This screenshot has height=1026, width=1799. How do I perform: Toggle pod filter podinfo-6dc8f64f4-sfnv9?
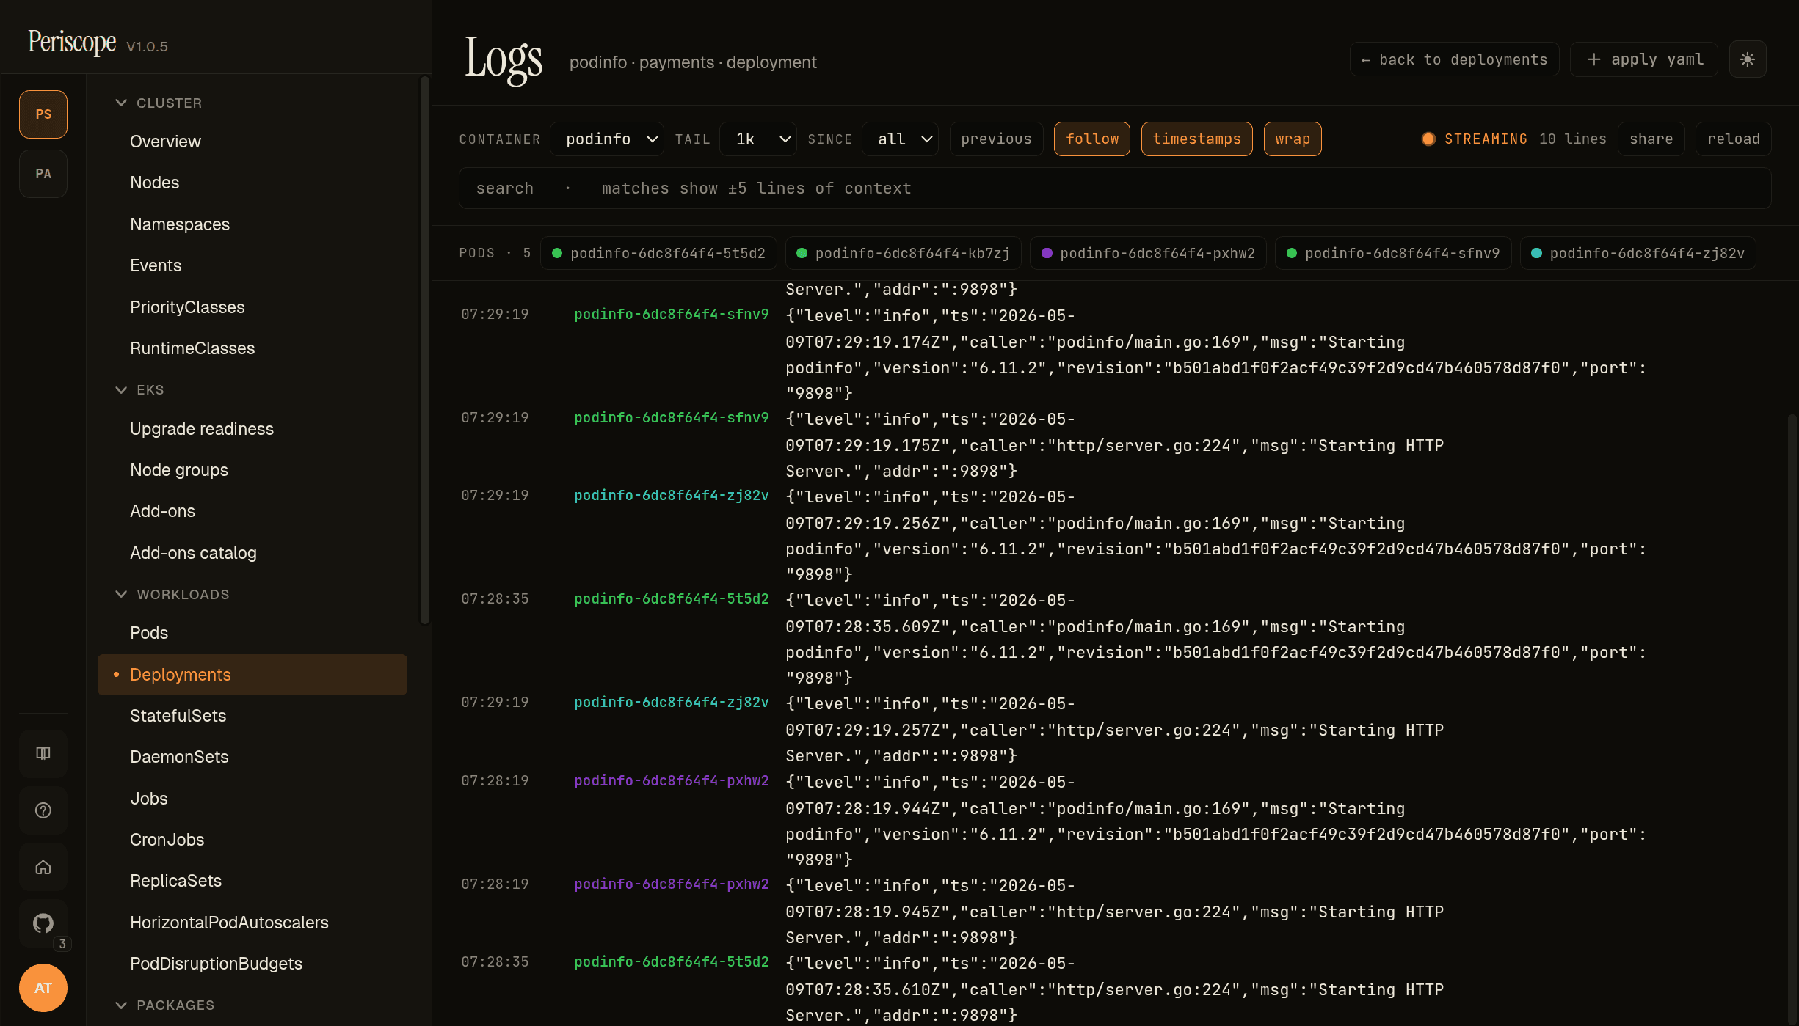pos(1393,253)
